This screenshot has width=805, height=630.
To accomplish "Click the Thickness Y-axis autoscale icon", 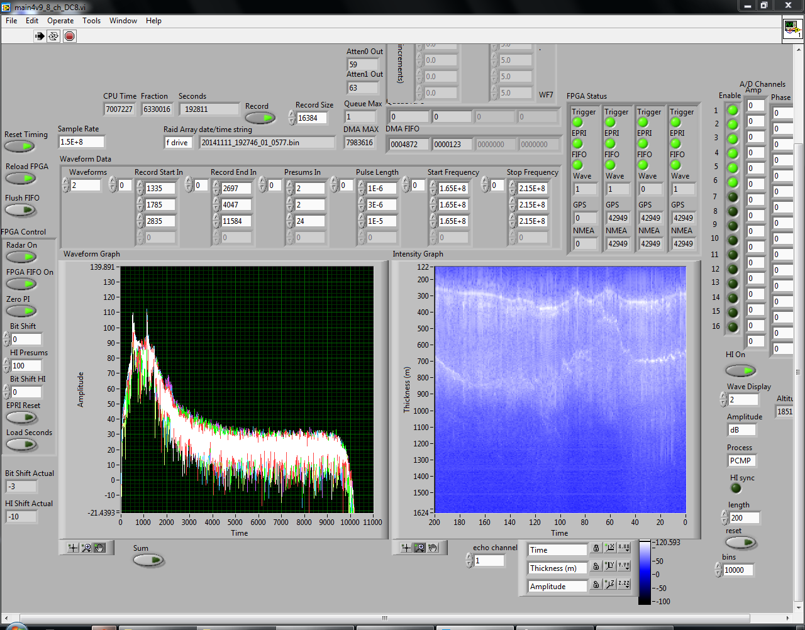I will [x=609, y=566].
